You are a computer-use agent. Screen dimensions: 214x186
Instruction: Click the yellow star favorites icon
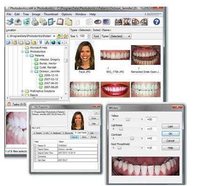coord(65,36)
